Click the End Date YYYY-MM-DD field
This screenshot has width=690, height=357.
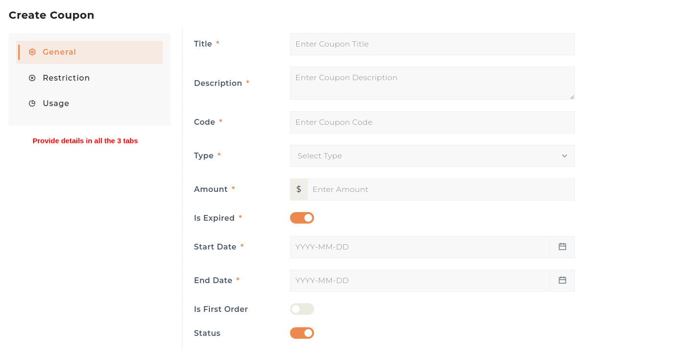click(420, 281)
